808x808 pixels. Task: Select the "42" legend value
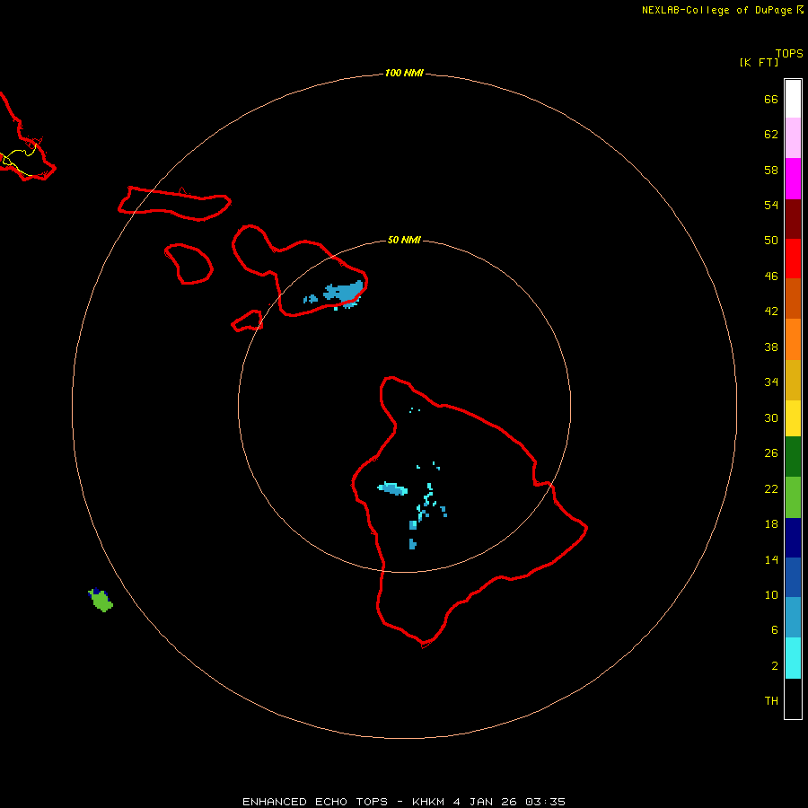771,312
